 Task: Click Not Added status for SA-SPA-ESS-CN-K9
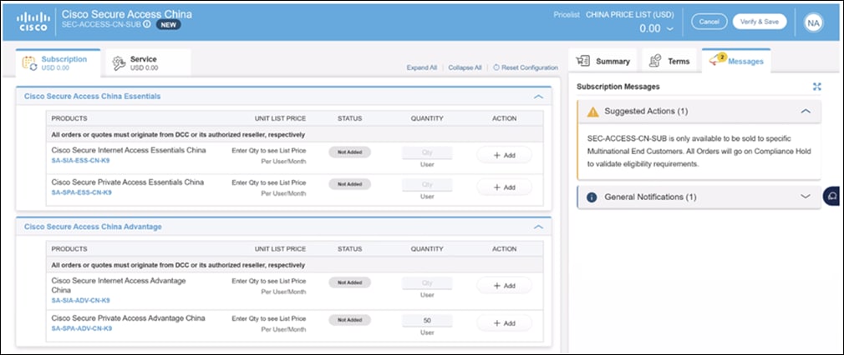(x=350, y=184)
